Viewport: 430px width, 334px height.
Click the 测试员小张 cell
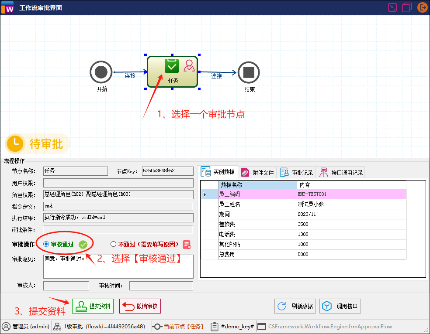(x=351, y=204)
